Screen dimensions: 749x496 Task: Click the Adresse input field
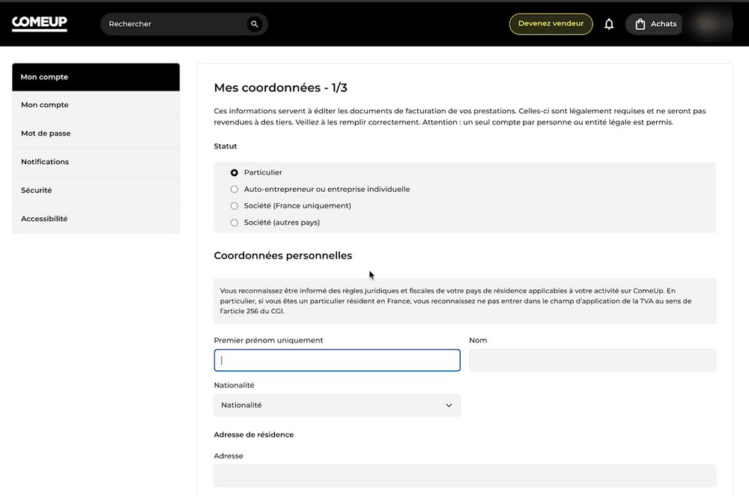click(x=465, y=476)
